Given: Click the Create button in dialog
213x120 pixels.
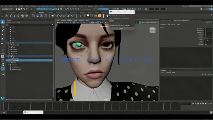Looking at the screenshot, I should [111, 21].
